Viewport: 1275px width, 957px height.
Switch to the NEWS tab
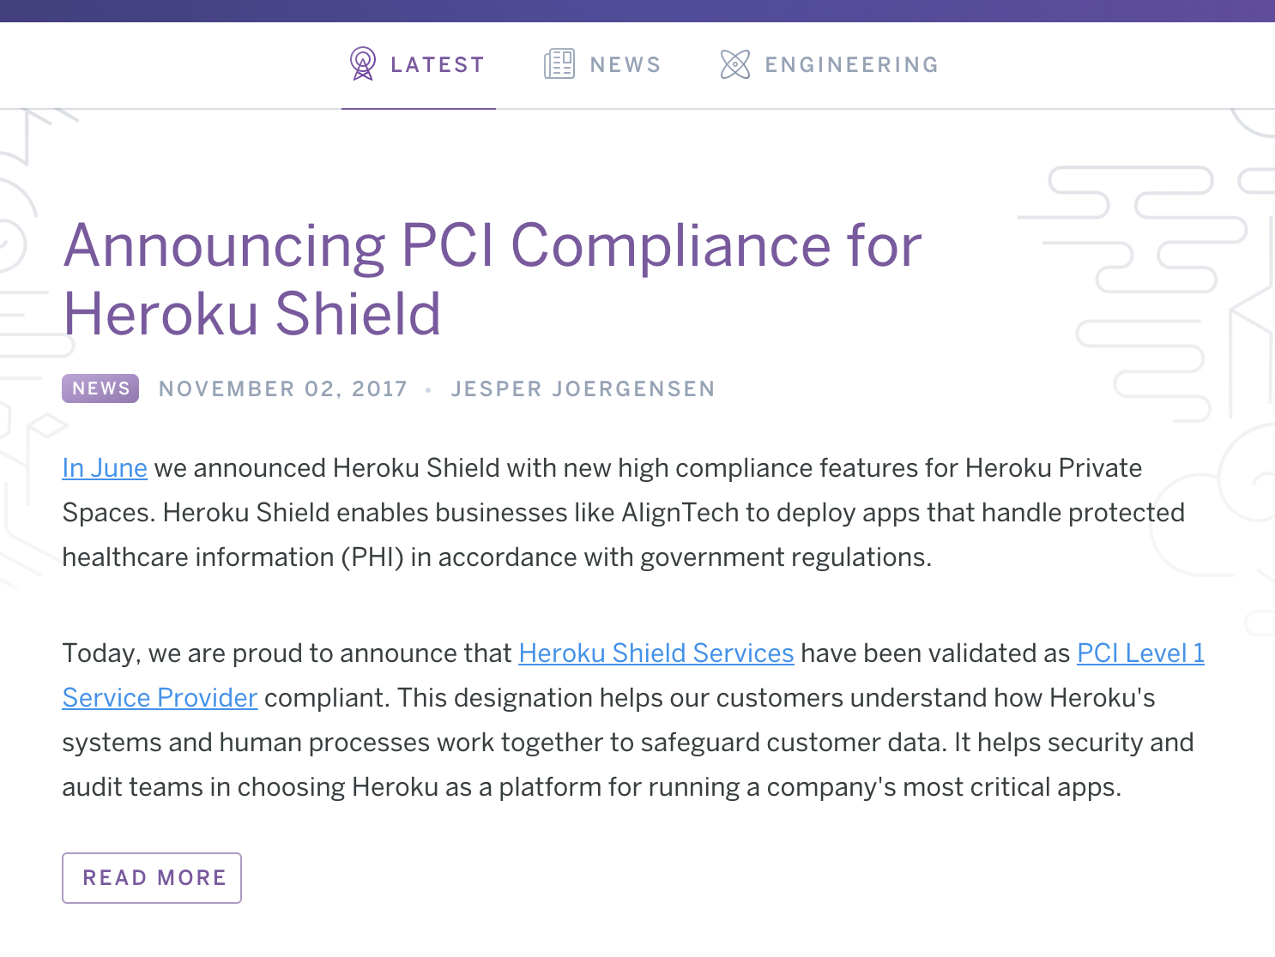[x=625, y=64]
